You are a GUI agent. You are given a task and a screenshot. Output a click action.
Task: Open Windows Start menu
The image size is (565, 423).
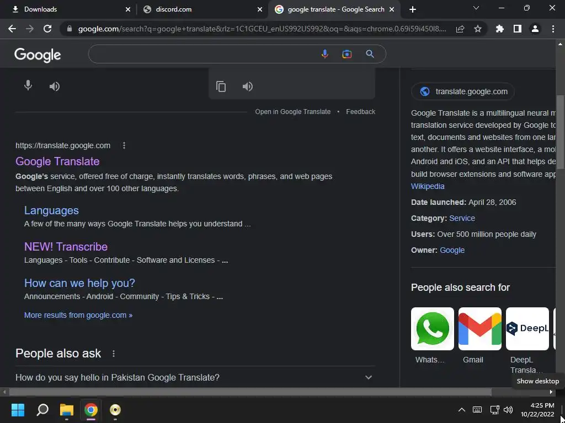pyautogui.click(x=18, y=410)
